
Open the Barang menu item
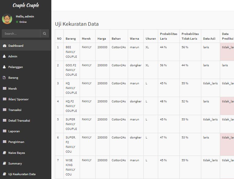pos(25,78)
